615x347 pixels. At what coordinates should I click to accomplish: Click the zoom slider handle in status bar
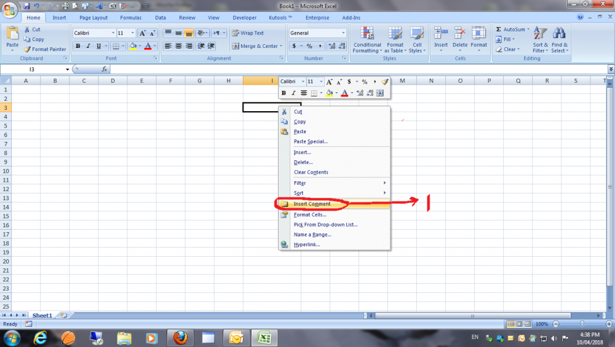[x=582, y=324]
